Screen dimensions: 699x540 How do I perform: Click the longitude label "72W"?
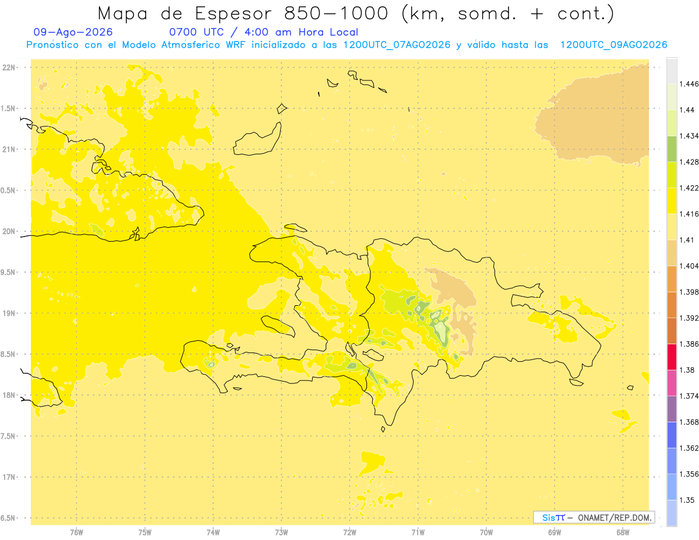pos(349,532)
